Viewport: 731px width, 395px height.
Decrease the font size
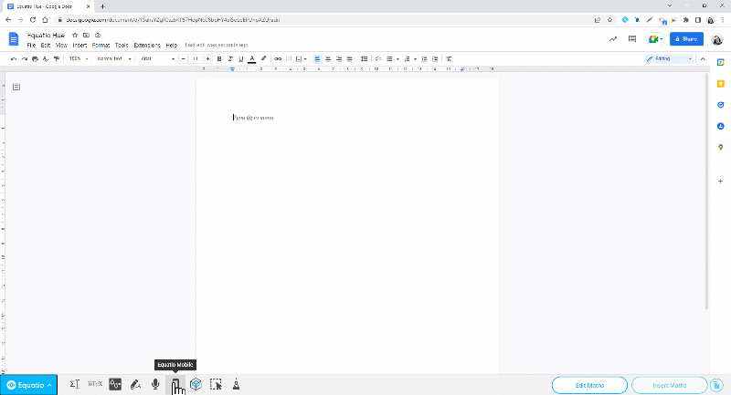(x=184, y=58)
